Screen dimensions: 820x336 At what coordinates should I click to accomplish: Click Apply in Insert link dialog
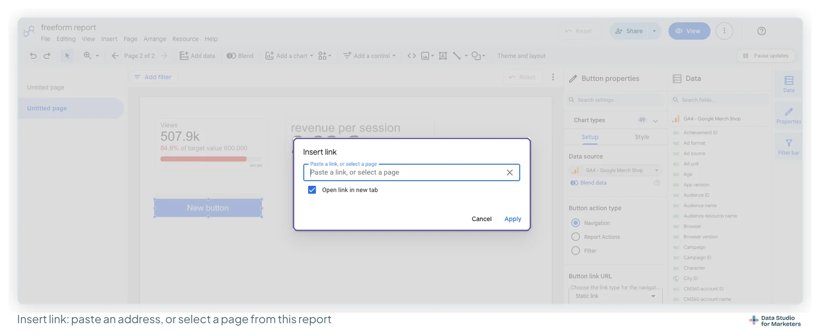pos(513,219)
